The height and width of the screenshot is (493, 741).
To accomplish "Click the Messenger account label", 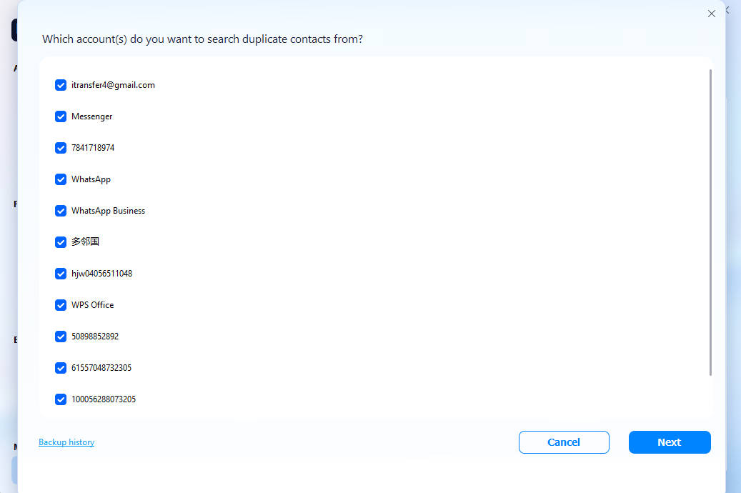I will [91, 116].
